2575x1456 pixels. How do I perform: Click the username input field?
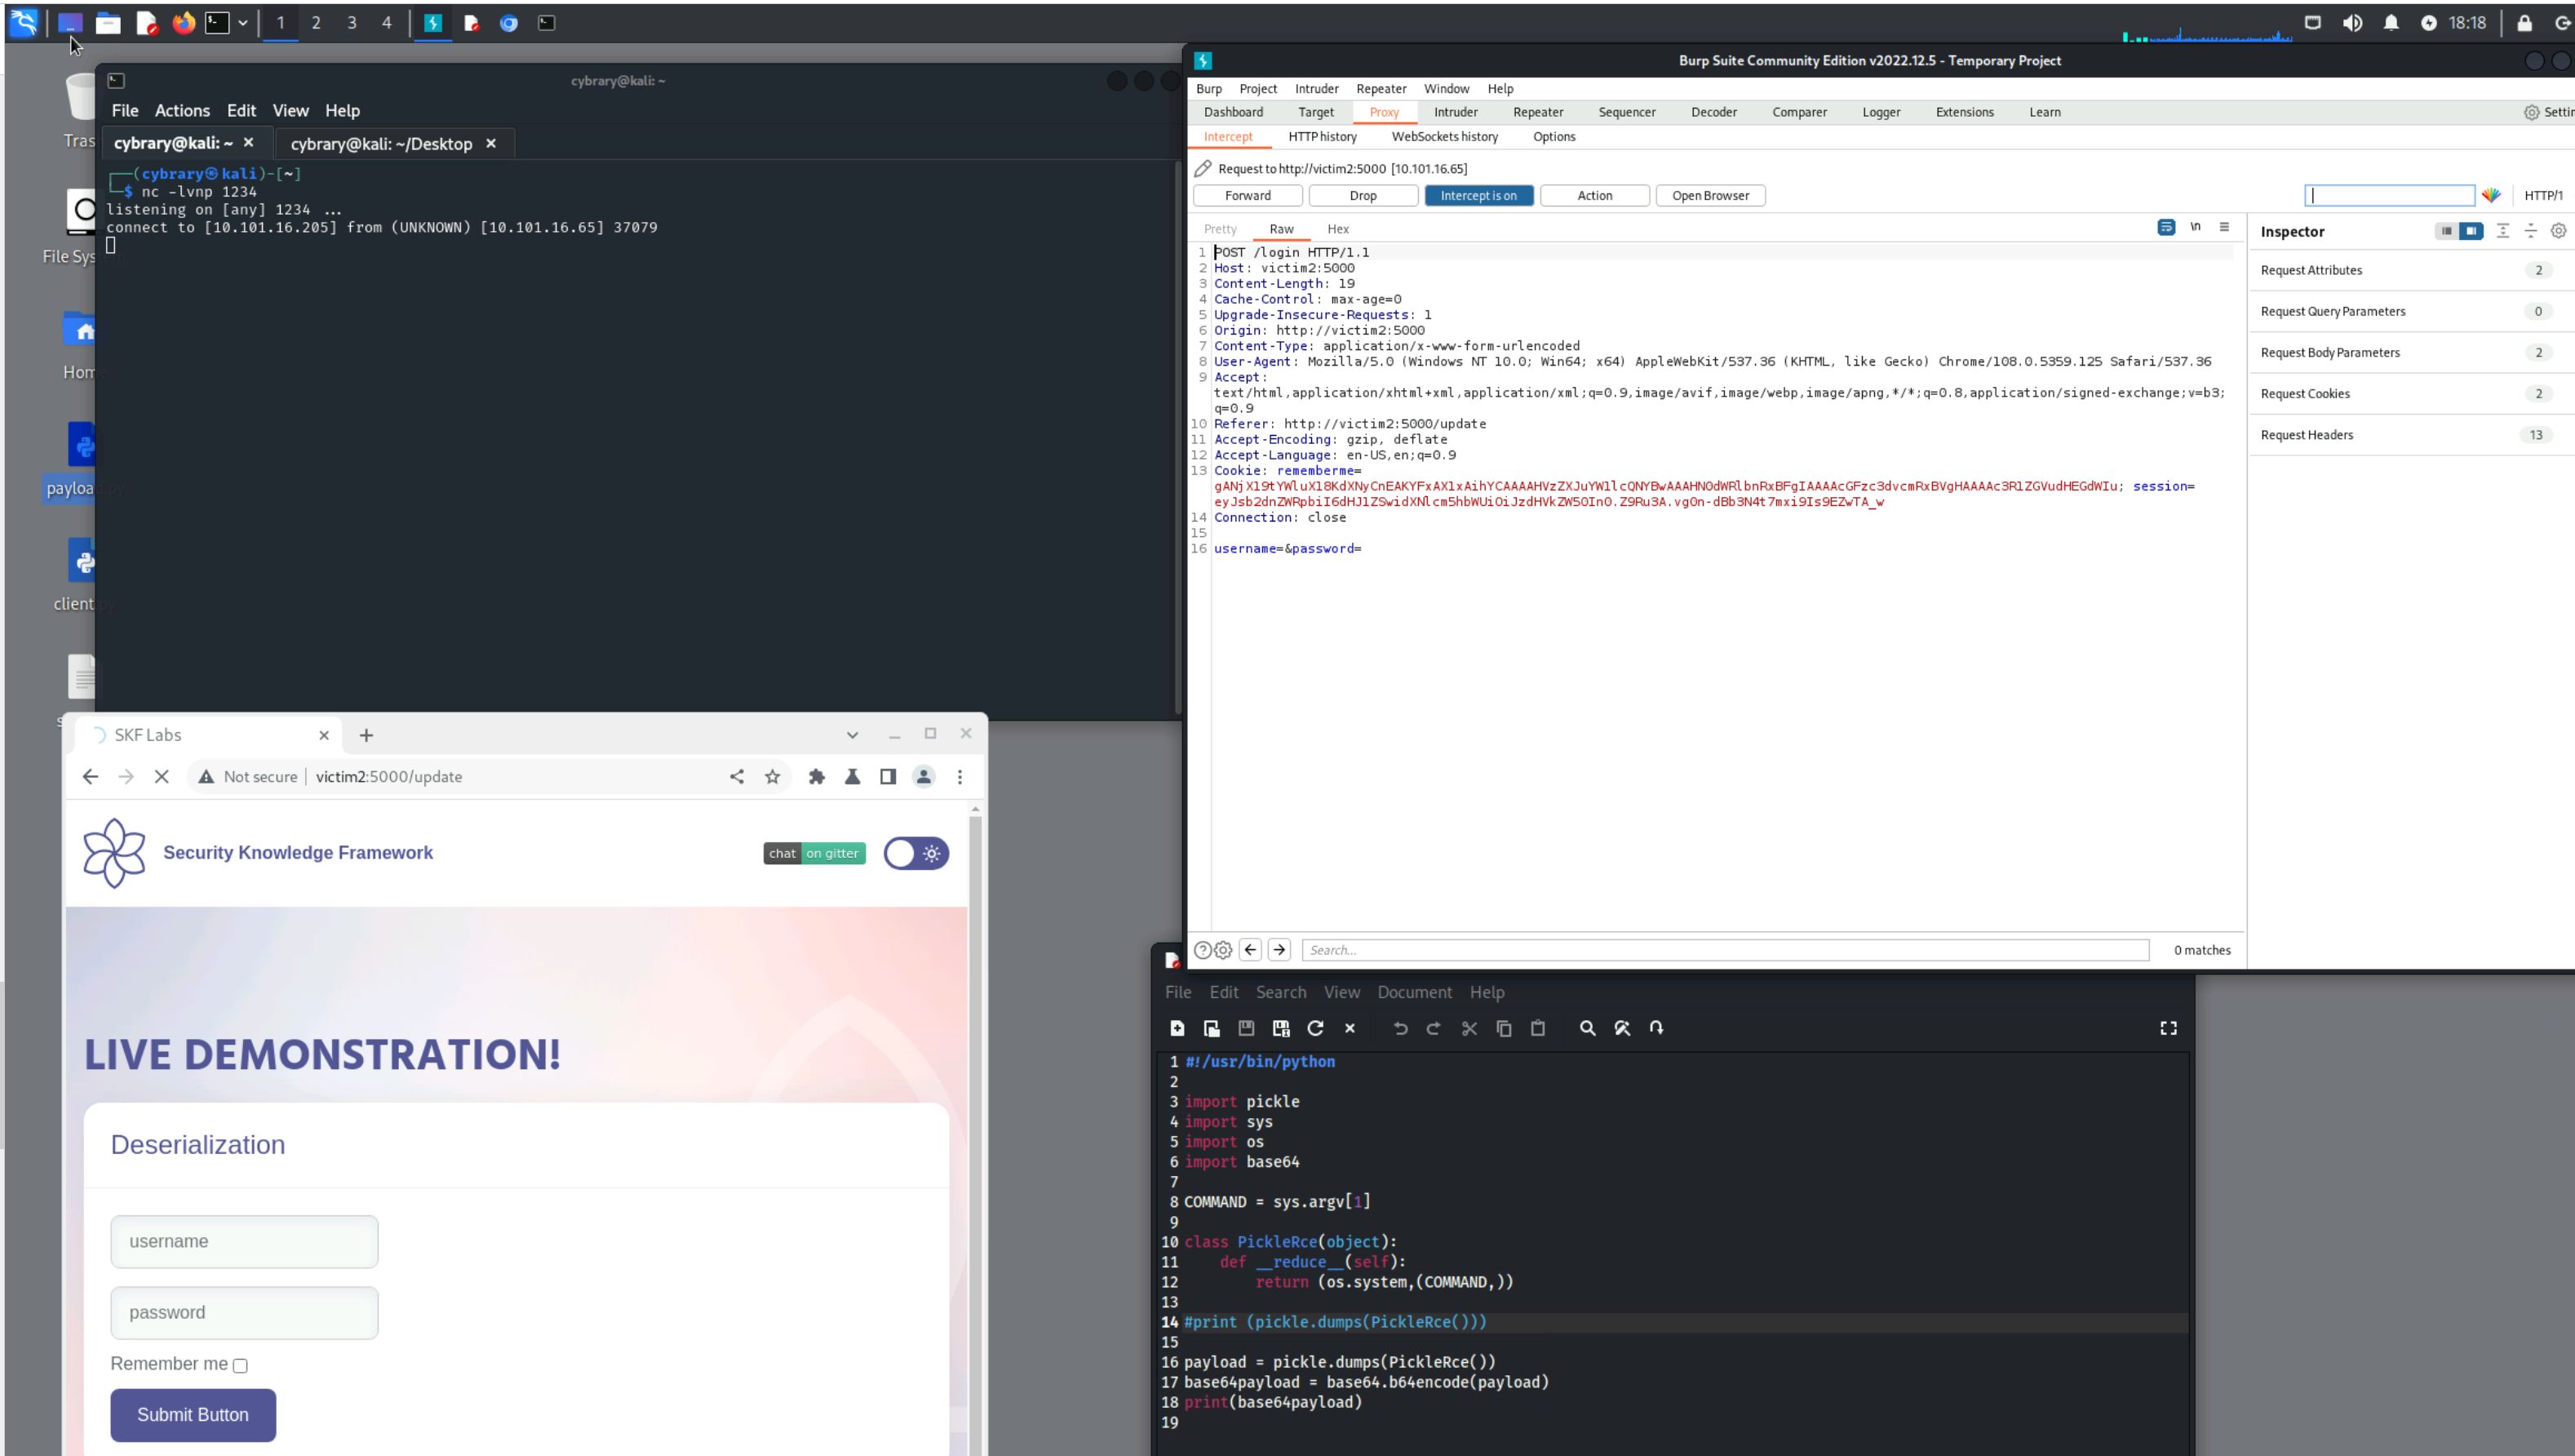pos(244,1241)
